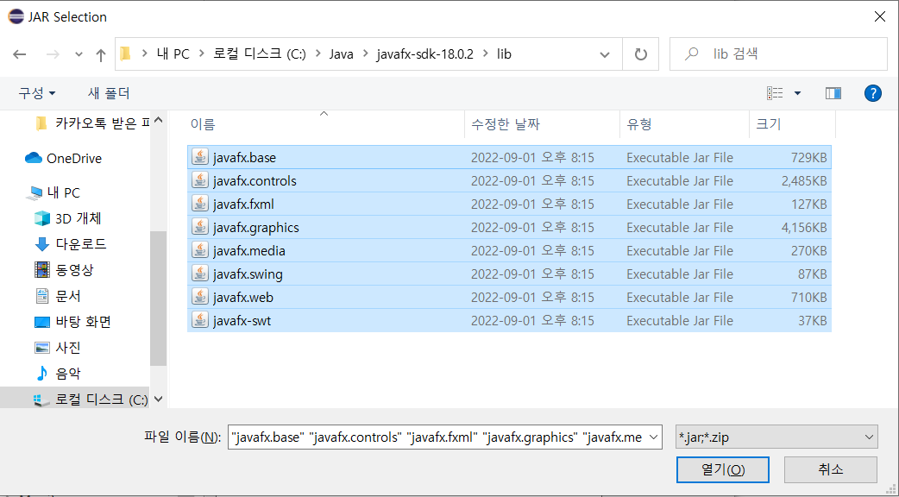This screenshot has height=497, width=899.
Task: Open 다운로드 folder in sidebar
Action: [x=70, y=244]
